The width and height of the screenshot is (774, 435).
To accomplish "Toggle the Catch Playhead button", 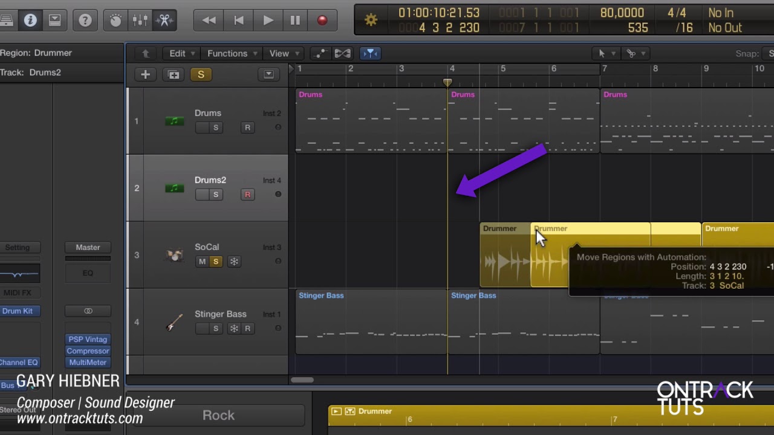I will point(370,53).
